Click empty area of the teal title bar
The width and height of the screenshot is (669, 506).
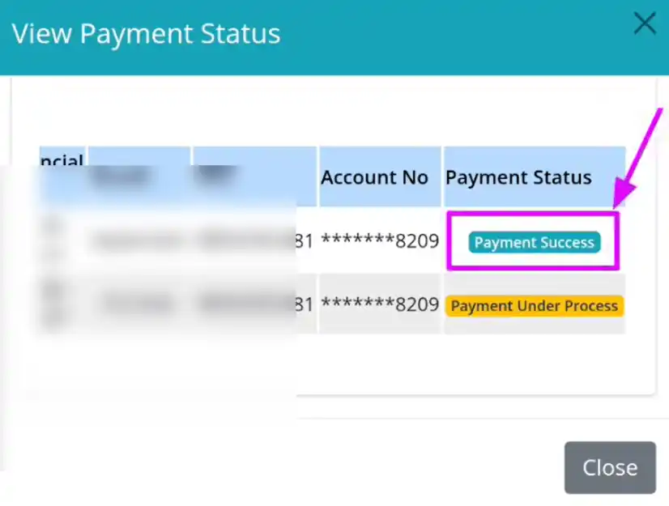click(448, 36)
